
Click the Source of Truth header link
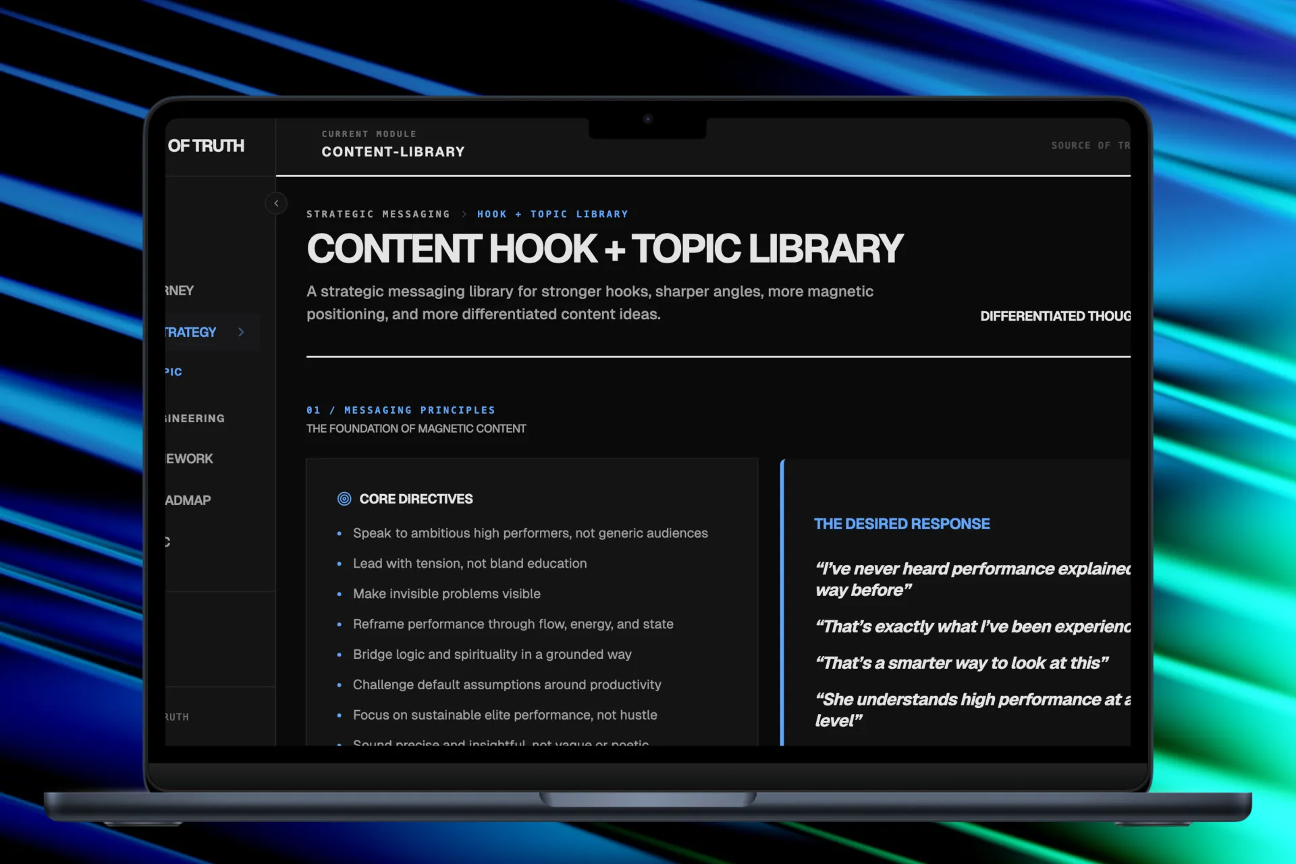pos(1089,145)
